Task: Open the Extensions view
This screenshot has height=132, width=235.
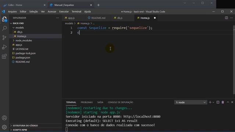Action: 4,56
